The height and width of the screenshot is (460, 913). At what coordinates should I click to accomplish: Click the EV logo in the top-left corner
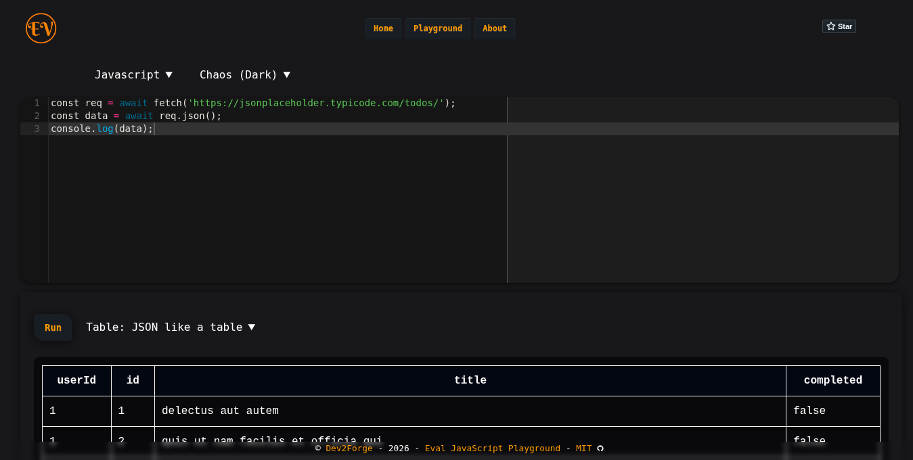(x=41, y=28)
